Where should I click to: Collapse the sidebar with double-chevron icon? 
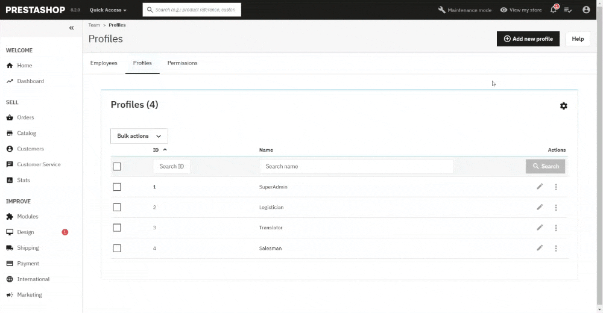(x=72, y=28)
